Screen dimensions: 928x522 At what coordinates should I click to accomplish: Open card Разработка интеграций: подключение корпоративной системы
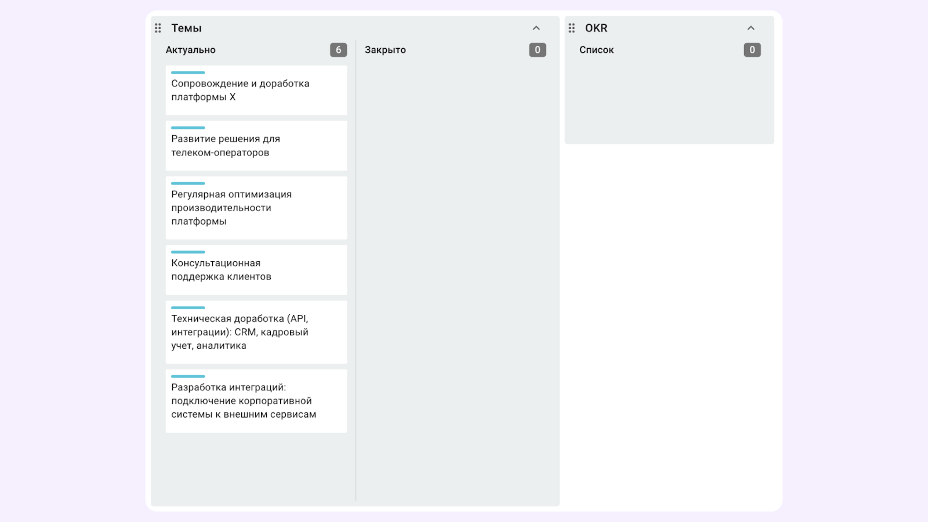[x=256, y=401]
